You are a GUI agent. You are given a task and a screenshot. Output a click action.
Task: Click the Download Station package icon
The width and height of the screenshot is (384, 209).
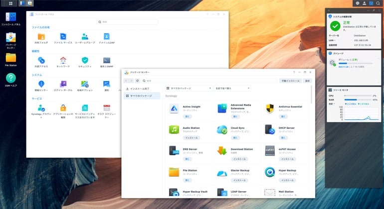(222, 151)
